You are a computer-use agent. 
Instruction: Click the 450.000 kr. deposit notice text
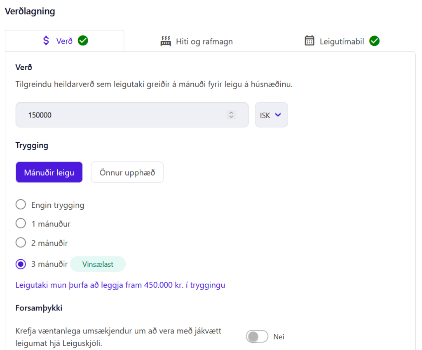120,285
